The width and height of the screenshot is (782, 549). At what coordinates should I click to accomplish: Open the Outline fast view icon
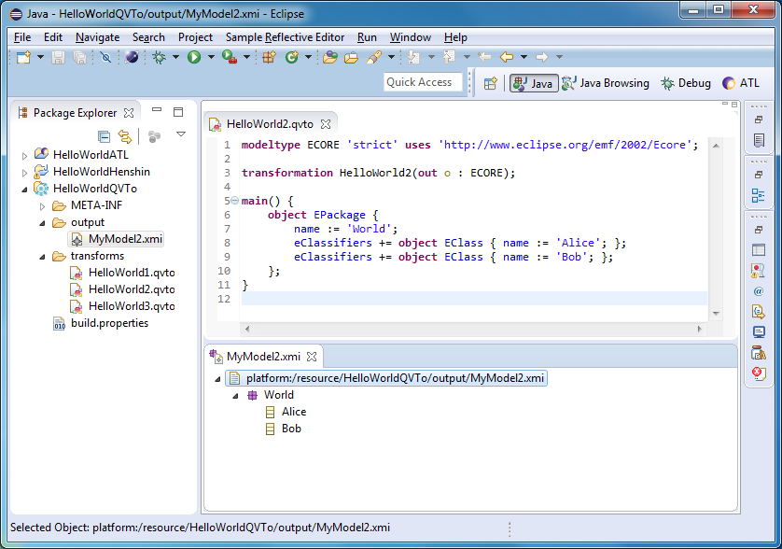point(759,196)
